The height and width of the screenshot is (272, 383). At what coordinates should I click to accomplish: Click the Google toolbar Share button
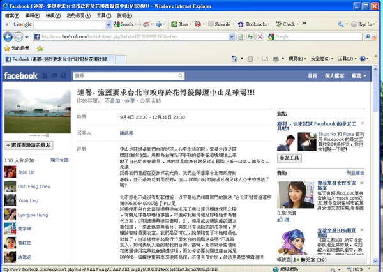[180, 24]
